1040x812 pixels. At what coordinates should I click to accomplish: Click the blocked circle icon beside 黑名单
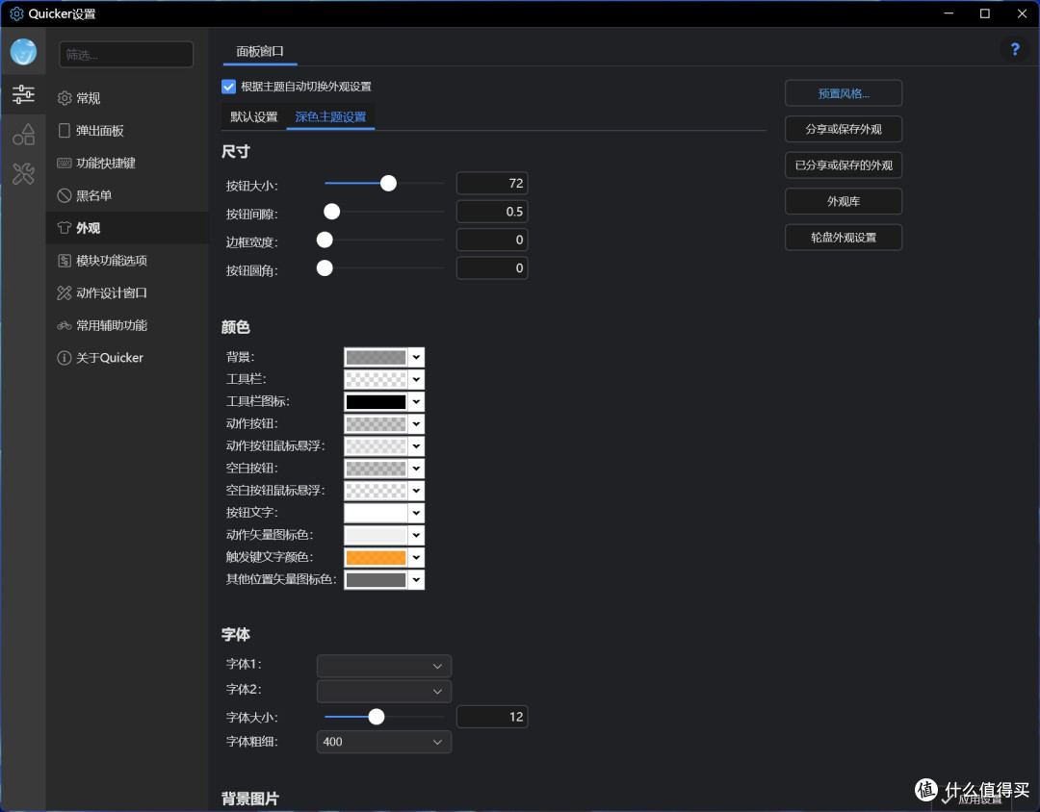(x=65, y=195)
